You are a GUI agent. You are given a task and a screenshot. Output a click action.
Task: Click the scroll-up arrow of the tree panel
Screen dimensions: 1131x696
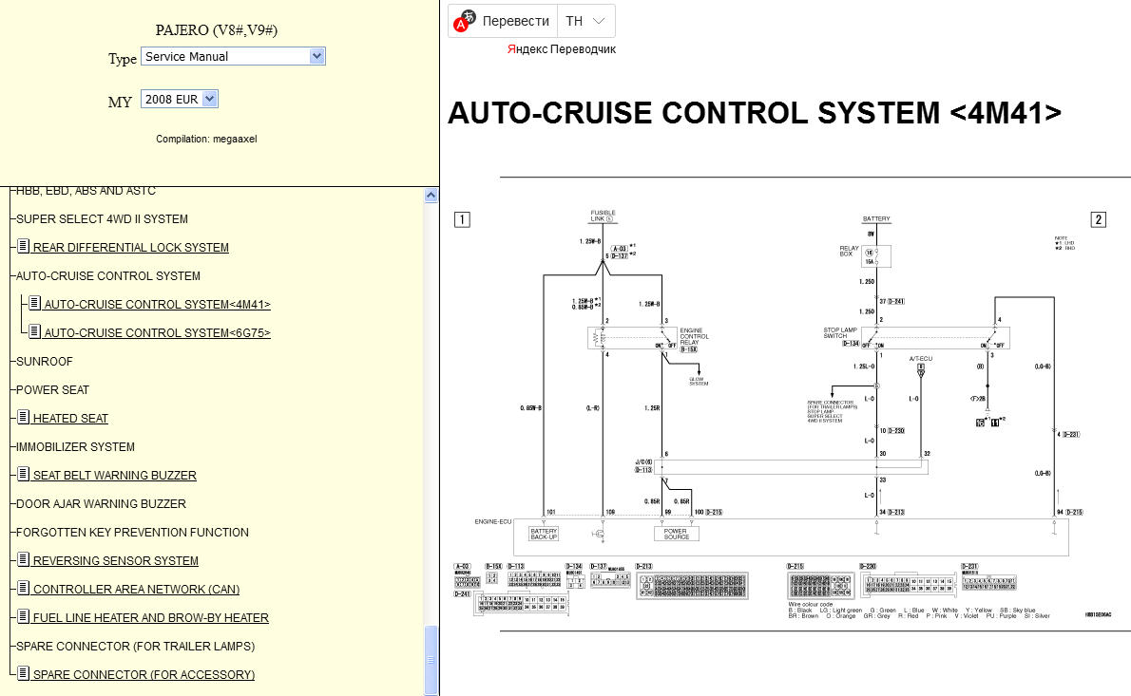tap(431, 196)
